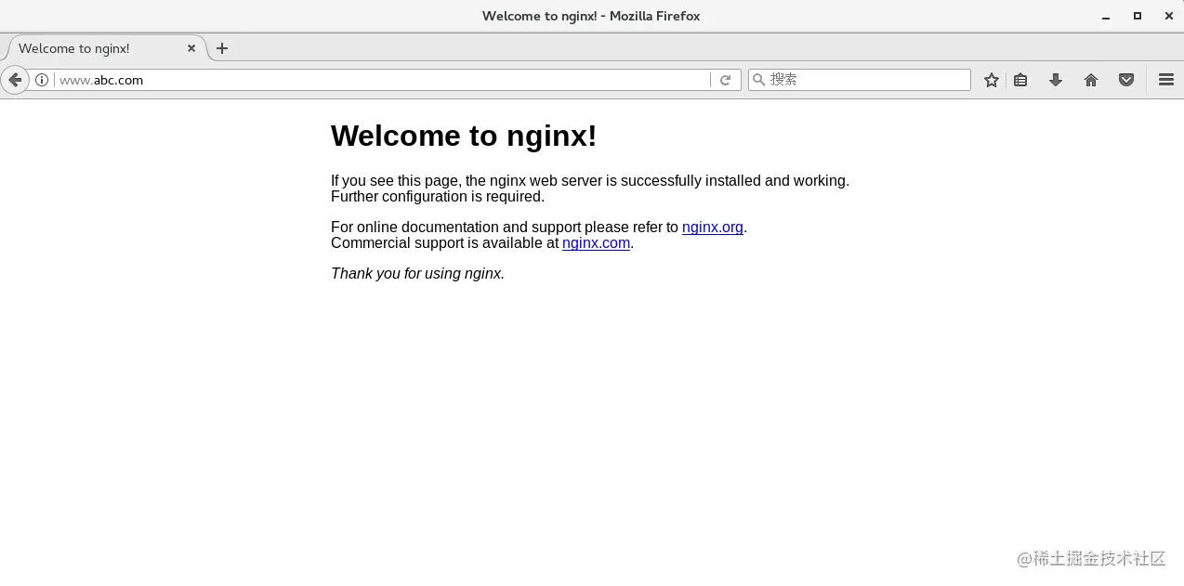Click search magnifier icon in search box
The image size is (1184, 586).
pos(758,80)
